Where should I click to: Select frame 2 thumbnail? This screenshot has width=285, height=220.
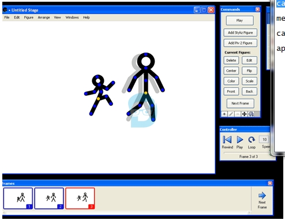[49, 199]
